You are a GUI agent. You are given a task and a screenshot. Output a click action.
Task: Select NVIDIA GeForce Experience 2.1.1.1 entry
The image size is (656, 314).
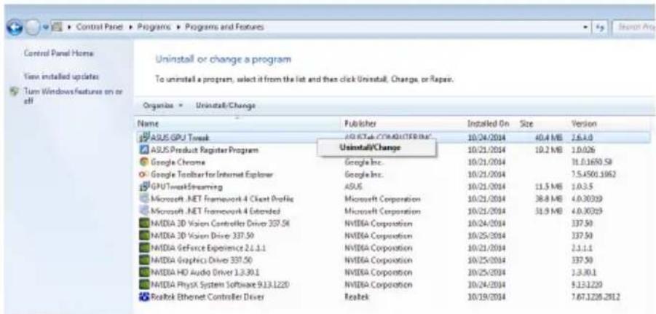click(209, 248)
